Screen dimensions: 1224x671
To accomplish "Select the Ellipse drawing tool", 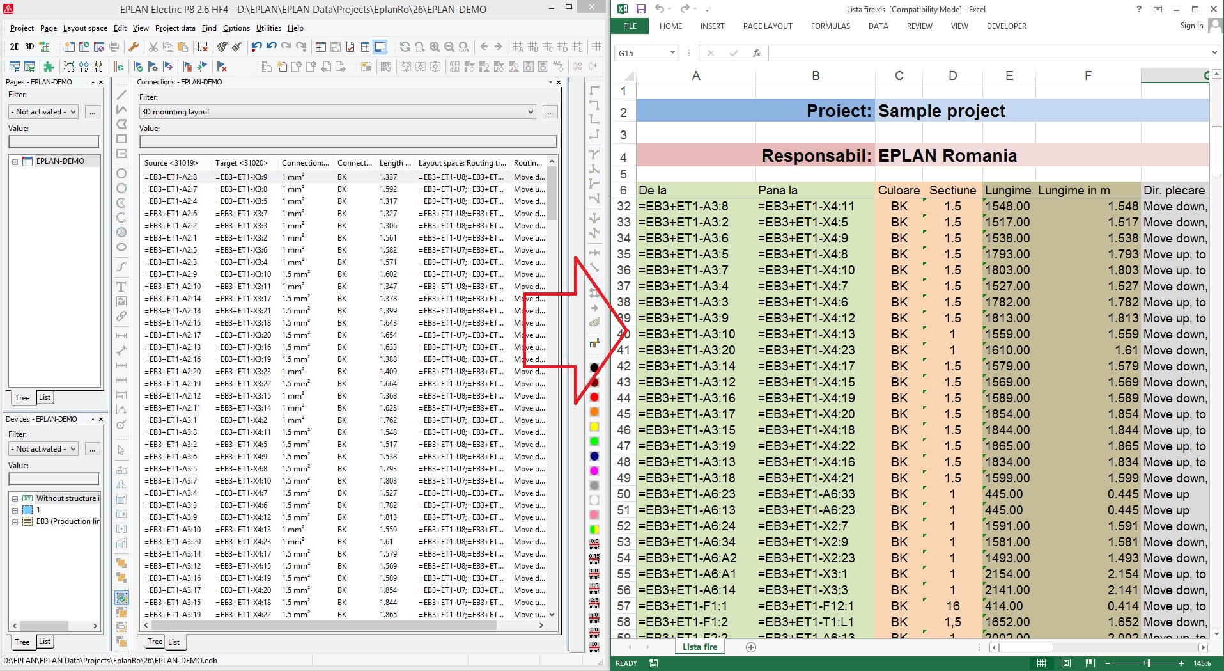I will 121,247.
